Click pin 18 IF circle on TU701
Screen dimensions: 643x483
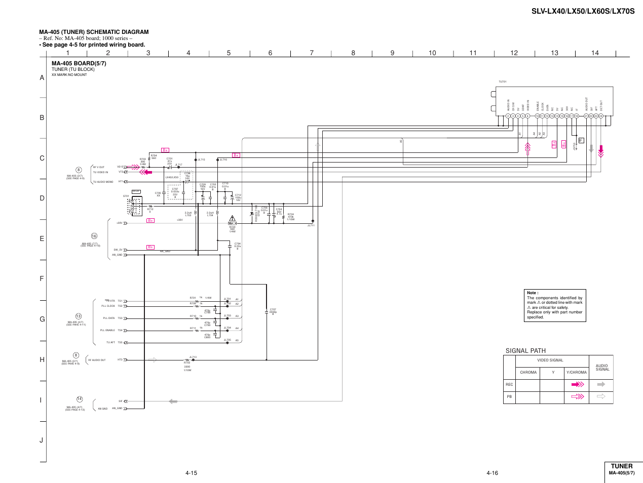coord(576,116)
